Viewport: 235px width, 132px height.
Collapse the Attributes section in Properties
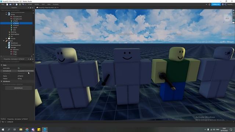point(1,81)
